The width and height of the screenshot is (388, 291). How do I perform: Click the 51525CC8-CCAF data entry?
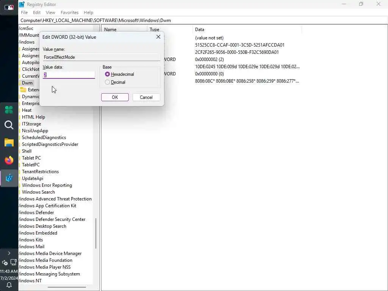click(x=239, y=45)
